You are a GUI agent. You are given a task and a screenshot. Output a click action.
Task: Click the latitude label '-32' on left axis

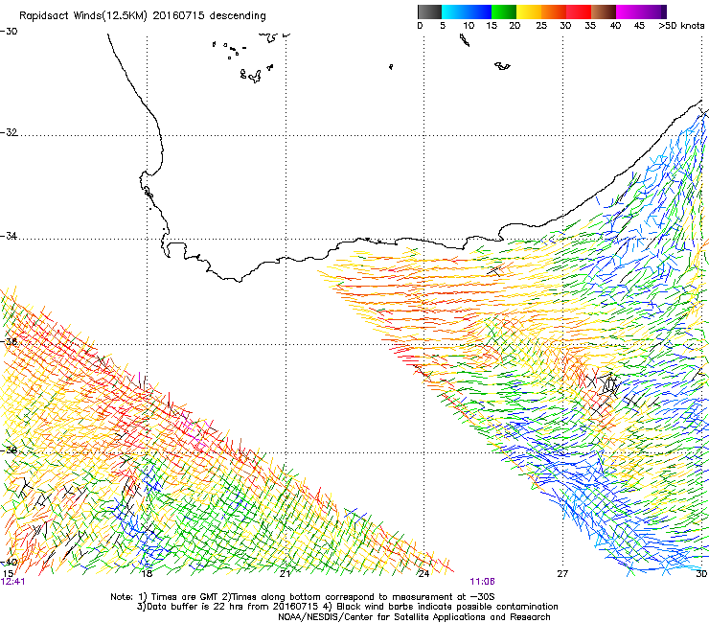pyautogui.click(x=9, y=132)
